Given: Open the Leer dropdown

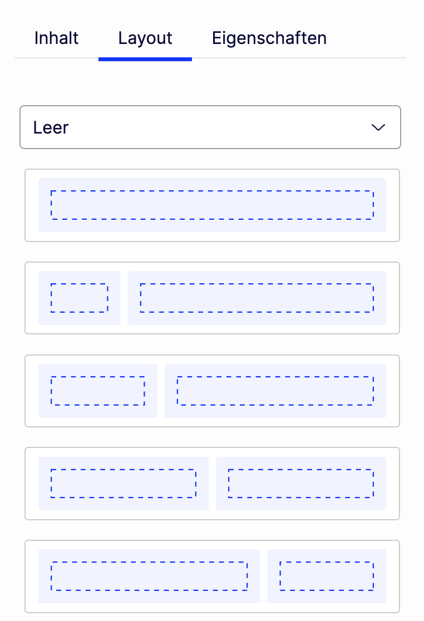Looking at the screenshot, I should click(210, 127).
